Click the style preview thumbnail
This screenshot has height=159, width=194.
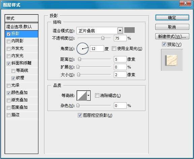172,60
